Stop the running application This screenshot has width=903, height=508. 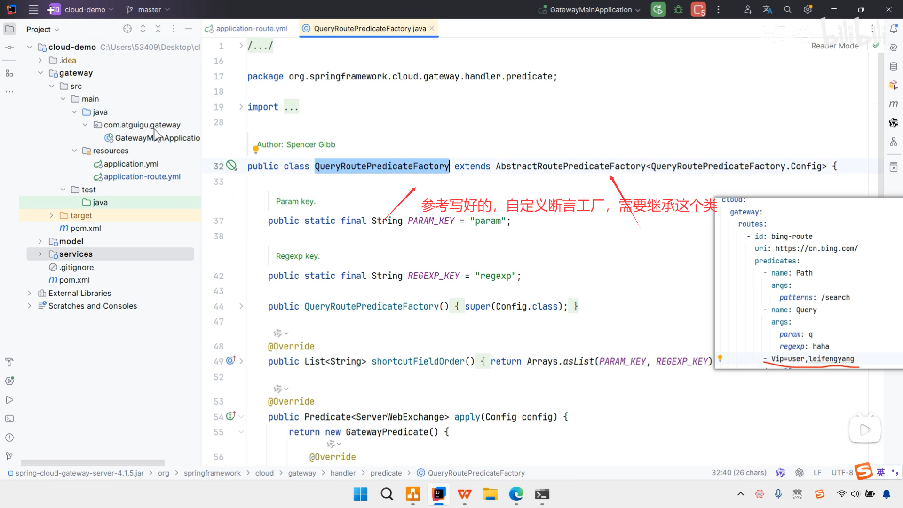coord(698,9)
